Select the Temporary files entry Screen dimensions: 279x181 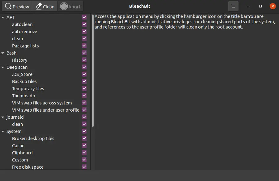(x=28, y=88)
